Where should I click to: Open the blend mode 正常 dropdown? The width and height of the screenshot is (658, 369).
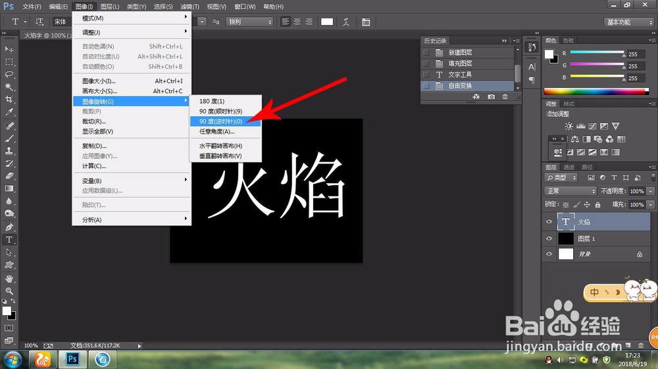(570, 191)
